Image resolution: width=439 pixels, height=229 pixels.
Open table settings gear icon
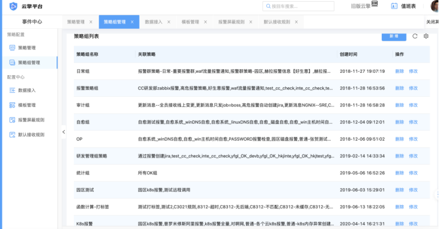[426, 36]
